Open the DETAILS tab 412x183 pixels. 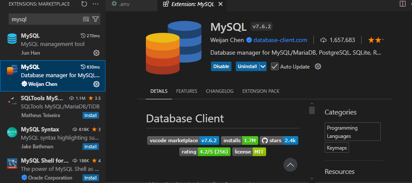pos(159,91)
